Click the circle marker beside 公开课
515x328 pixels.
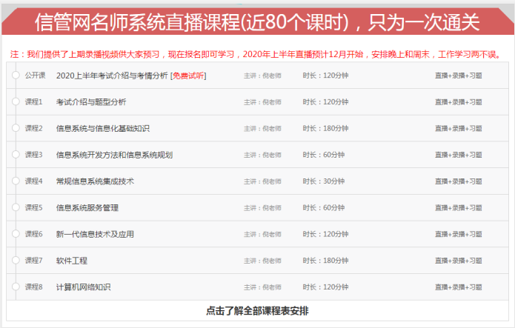pos(14,76)
